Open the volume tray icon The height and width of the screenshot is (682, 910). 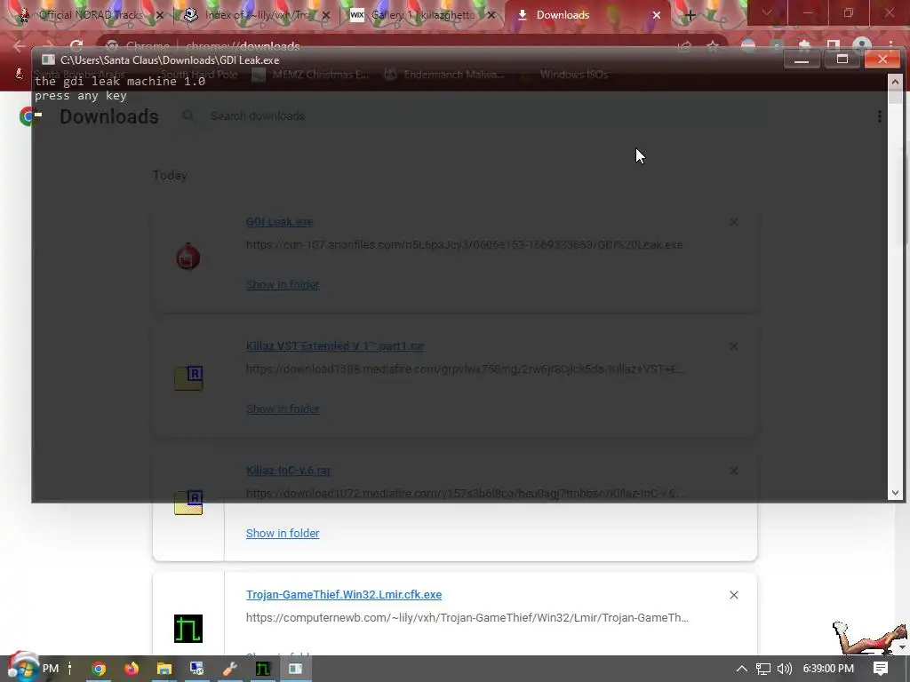click(x=784, y=669)
